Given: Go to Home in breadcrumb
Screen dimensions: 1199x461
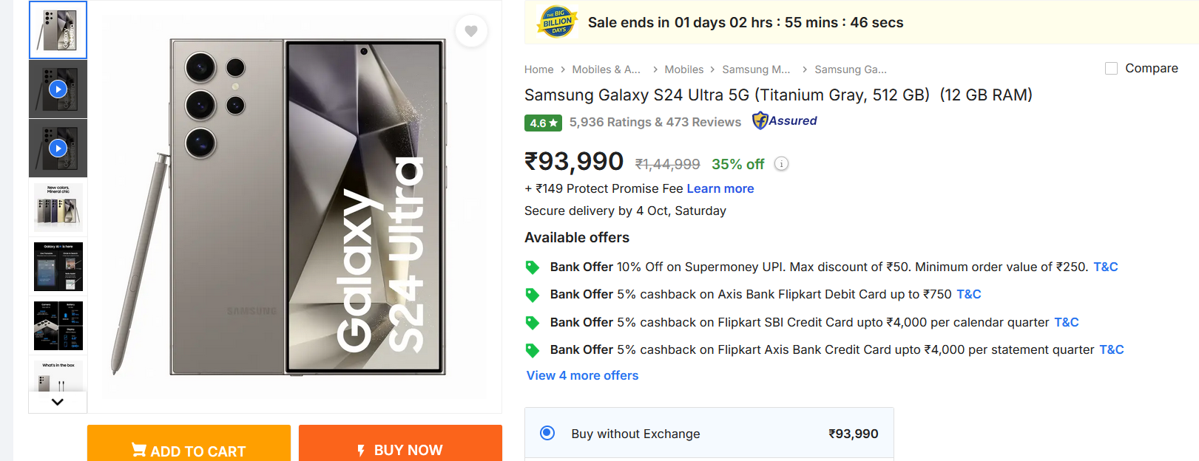Looking at the screenshot, I should (538, 69).
